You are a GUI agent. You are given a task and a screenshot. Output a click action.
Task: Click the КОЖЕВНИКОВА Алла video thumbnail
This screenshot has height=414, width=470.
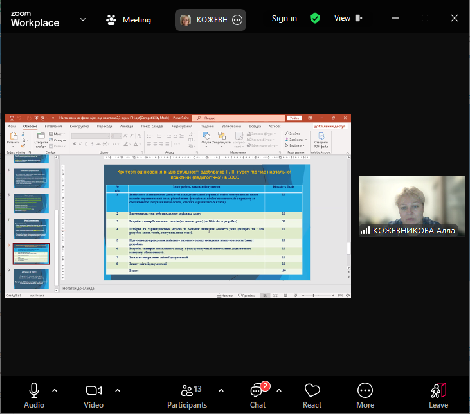407,206
